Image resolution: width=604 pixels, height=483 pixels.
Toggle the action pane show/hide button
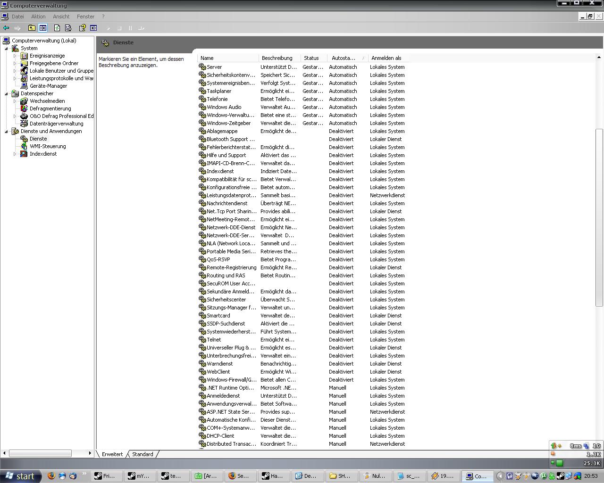tap(93, 28)
